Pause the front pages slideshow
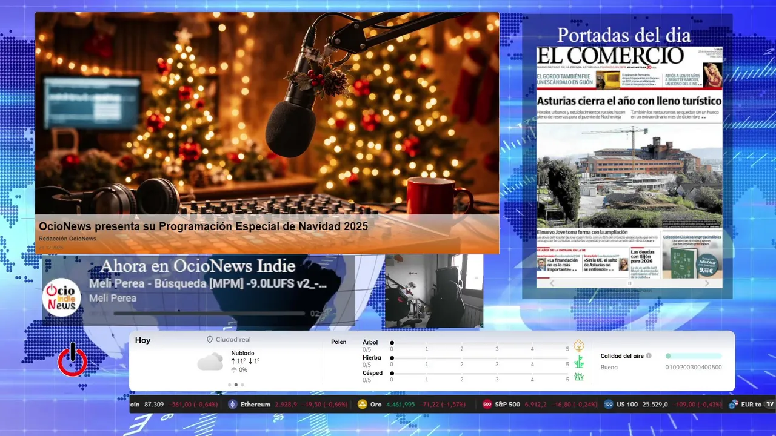Viewport: 776px width, 436px height. coord(629,283)
